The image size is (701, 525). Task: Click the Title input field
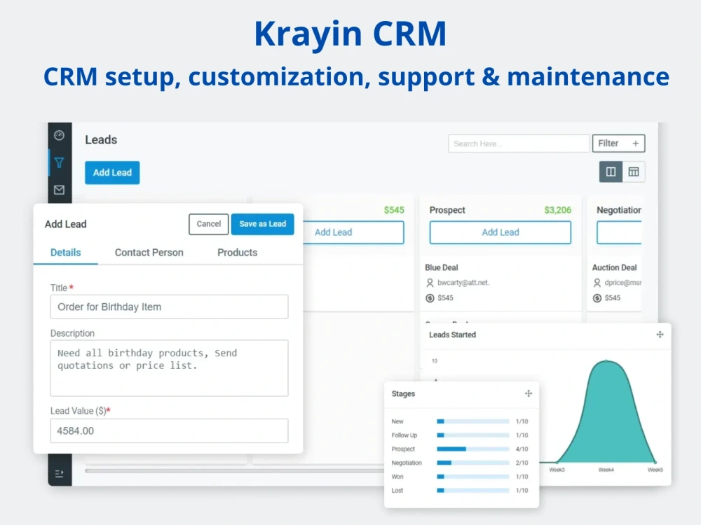click(169, 307)
